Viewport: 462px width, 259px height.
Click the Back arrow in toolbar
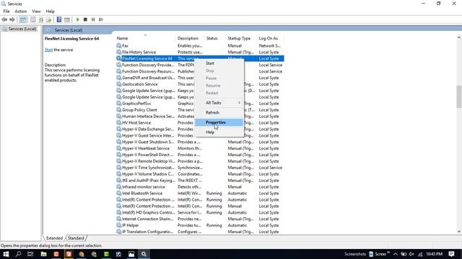(4, 19)
